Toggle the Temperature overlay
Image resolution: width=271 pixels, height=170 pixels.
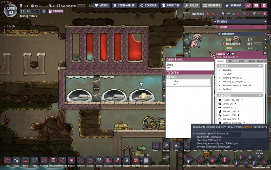(x=218, y=13)
